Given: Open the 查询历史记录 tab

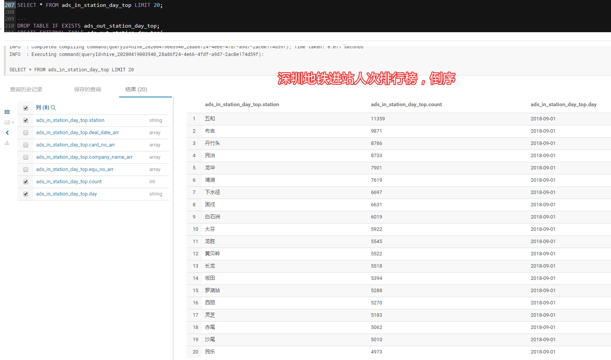Looking at the screenshot, I should pos(26,89).
